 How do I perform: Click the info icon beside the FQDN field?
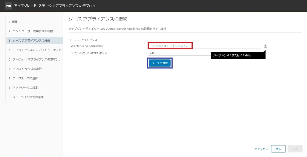(x=266, y=46)
